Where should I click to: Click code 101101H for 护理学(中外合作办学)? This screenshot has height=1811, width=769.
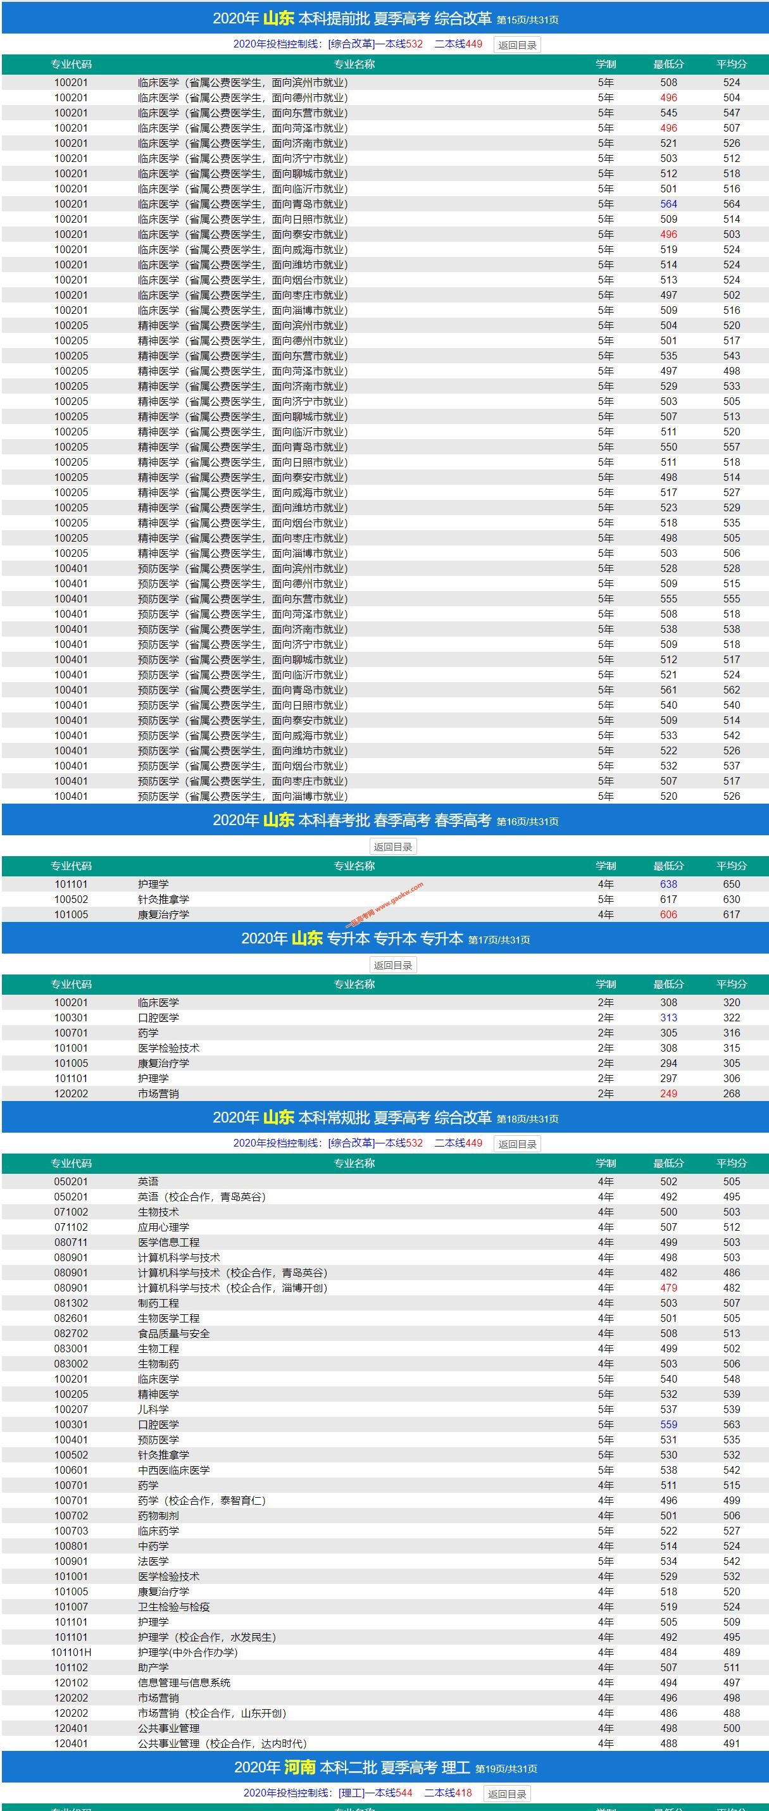pyautogui.click(x=71, y=1653)
